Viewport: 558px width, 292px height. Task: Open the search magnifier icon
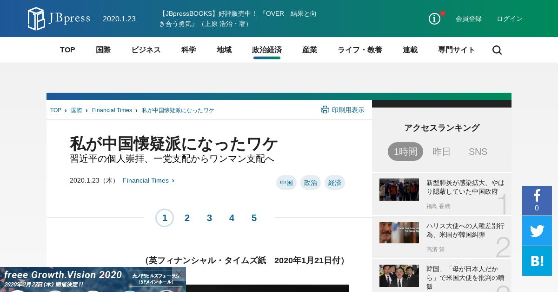tap(497, 50)
